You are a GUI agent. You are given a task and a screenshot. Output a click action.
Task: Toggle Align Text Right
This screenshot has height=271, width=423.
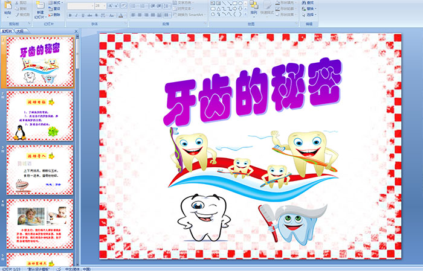point(146,15)
